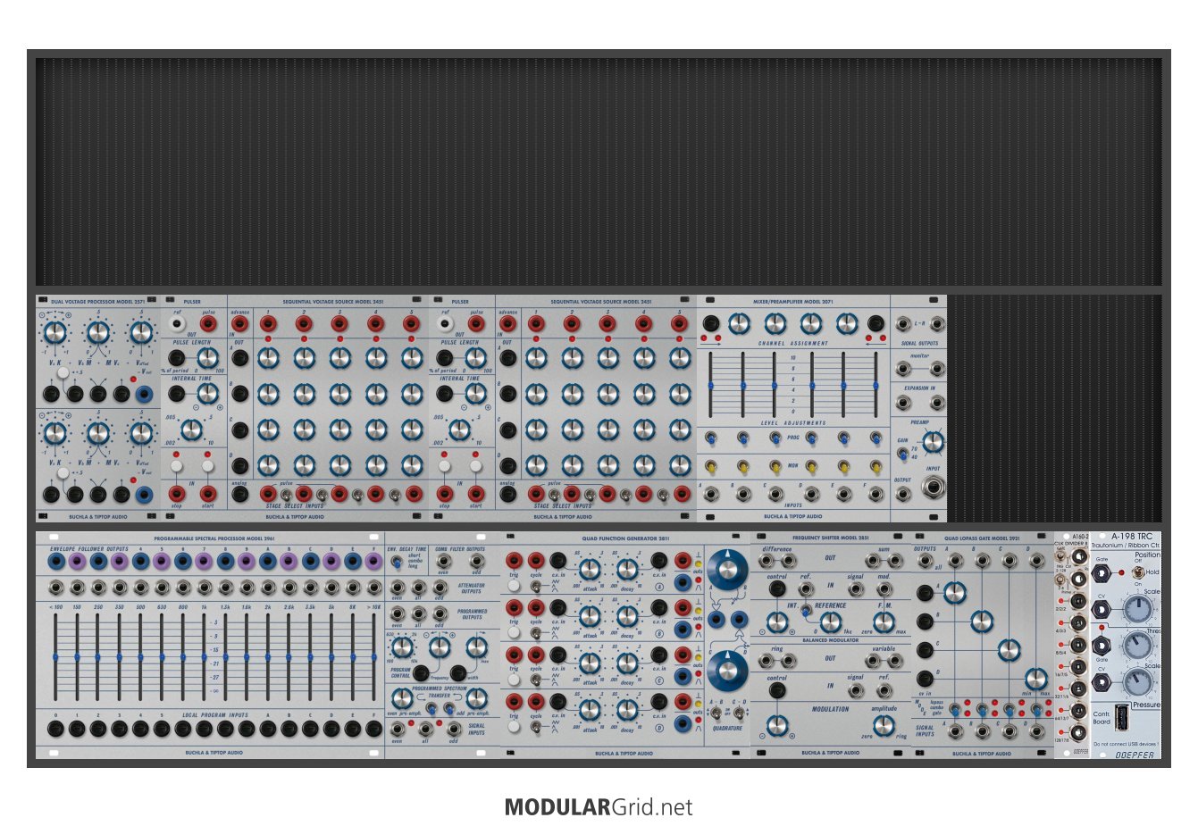Click channel A level fader on the Mixer

click(x=711, y=385)
